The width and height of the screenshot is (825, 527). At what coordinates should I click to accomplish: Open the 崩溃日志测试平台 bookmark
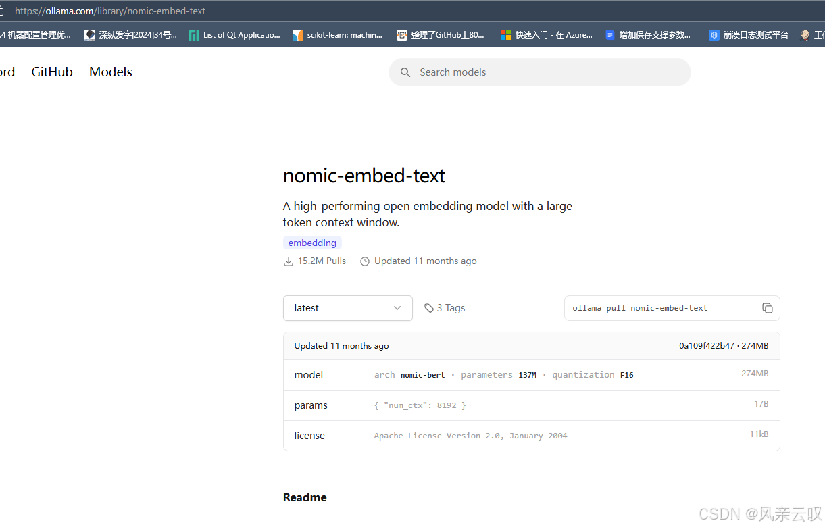[749, 35]
